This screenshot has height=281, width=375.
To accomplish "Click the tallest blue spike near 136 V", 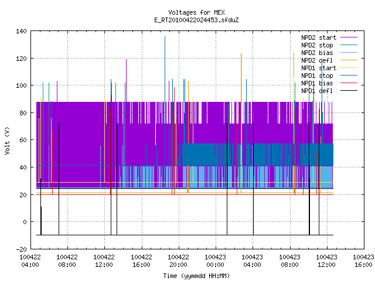I will coord(165,69).
